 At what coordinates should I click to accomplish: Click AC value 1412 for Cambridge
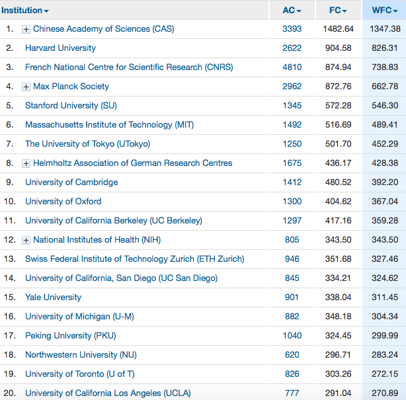click(x=292, y=182)
